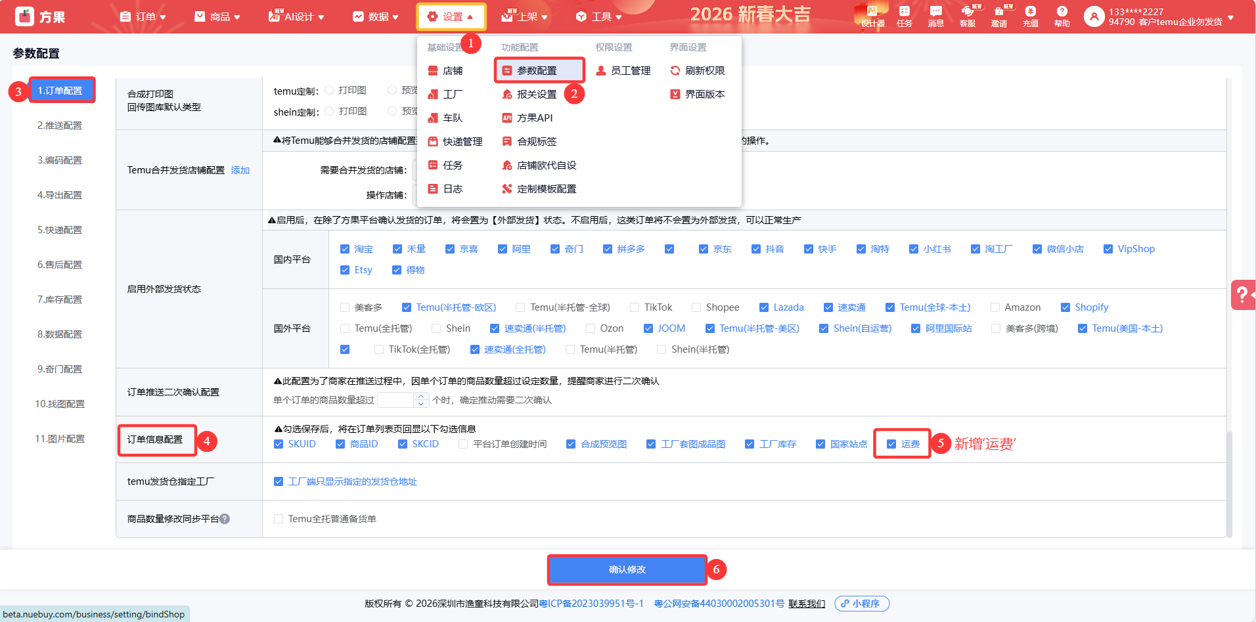Image resolution: width=1256 pixels, height=622 pixels.
Task: Enable the 平台订单创建时间 checkbox
Action: pos(463,444)
